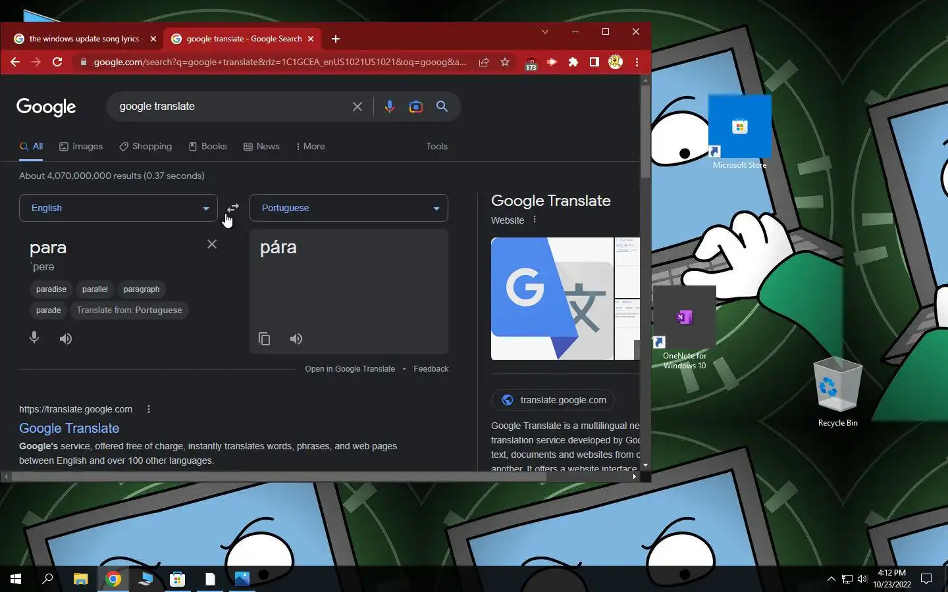The image size is (948, 592).
Task: Open taskbar search
Action: pos(47,579)
